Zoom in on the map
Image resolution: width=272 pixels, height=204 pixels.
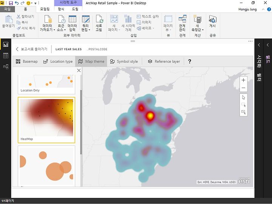(243, 80)
